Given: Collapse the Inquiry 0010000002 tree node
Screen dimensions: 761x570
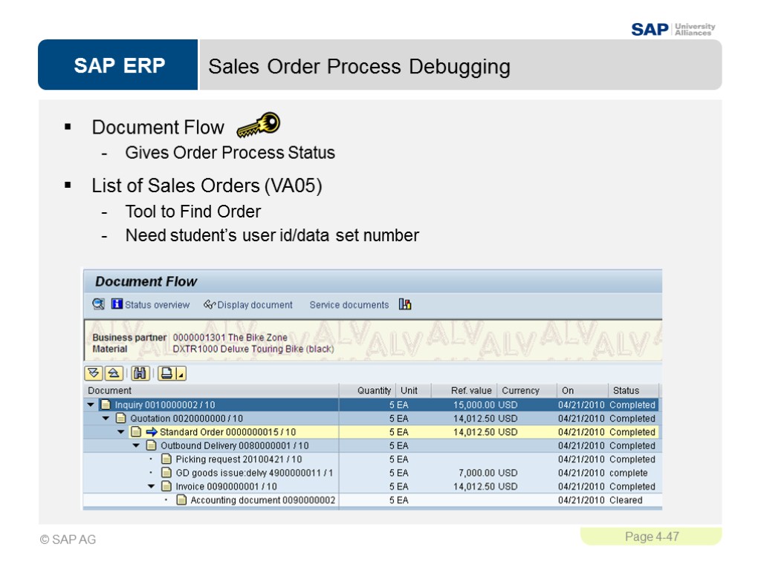Looking at the screenshot, I should (92, 405).
